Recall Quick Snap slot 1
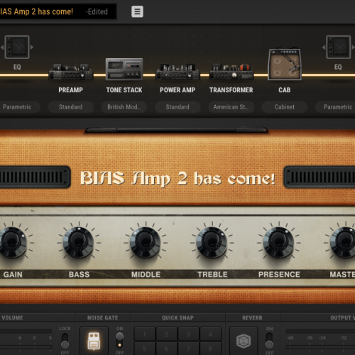 145,334
